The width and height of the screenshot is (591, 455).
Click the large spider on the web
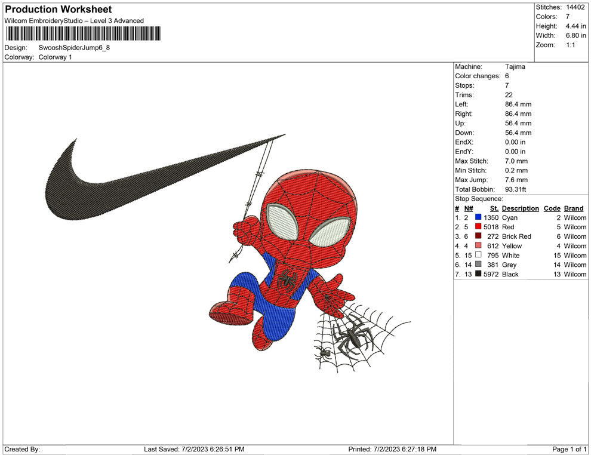pyautogui.click(x=353, y=336)
